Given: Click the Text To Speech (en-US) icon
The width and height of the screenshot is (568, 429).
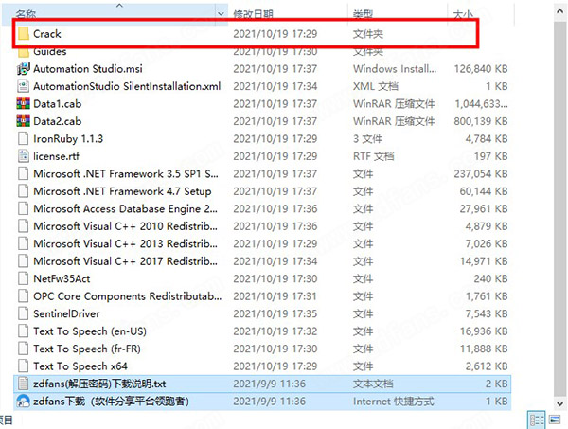Looking at the screenshot, I should click(x=24, y=331).
